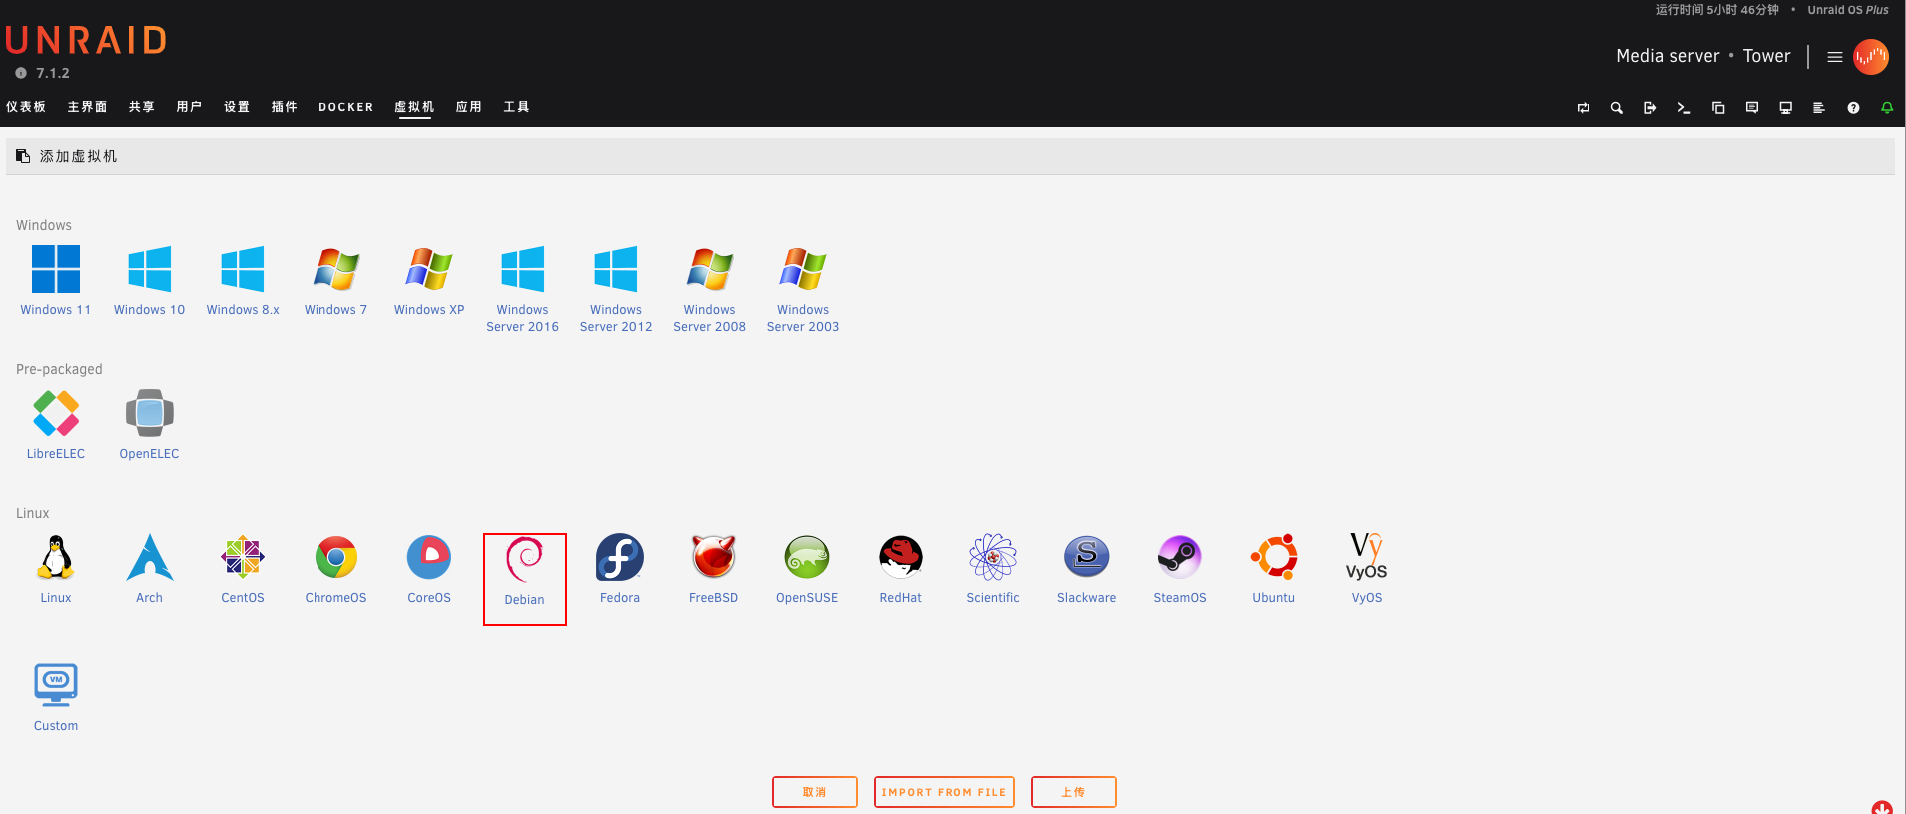This screenshot has width=1906, height=814.
Task: Select the SteamOS template
Action: 1180,568
